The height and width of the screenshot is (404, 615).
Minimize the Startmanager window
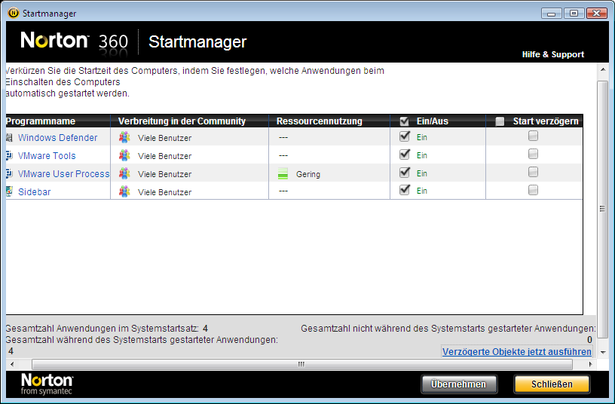point(552,14)
